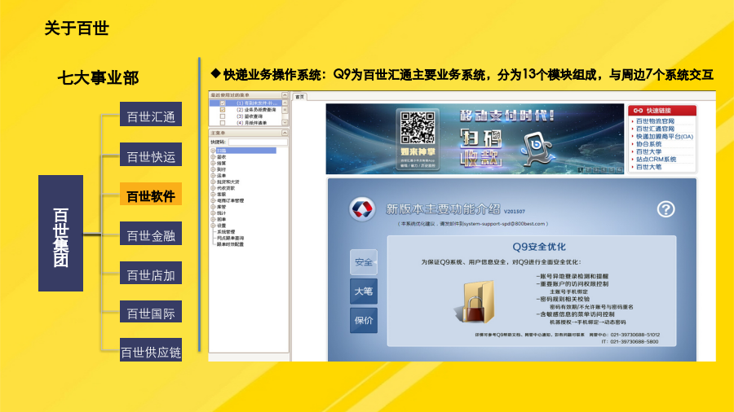Screen dimensions: 734x412
Task: Open the 百世物流官网 quick link
Action: 655,121
